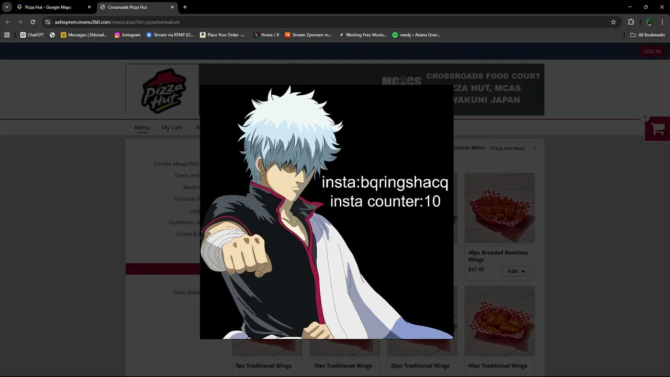
Task: Select the Combo Meals category
Action: coord(176,164)
